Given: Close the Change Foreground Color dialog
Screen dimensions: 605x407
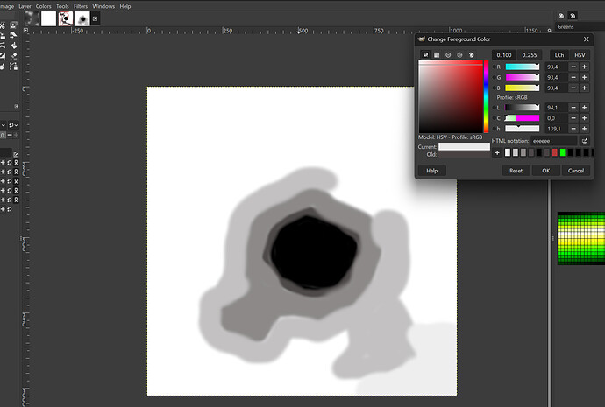Looking at the screenshot, I should pos(586,39).
